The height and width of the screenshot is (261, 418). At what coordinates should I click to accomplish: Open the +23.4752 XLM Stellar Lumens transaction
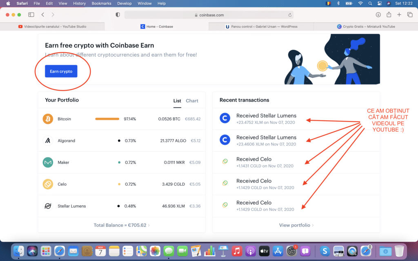[x=296, y=119]
